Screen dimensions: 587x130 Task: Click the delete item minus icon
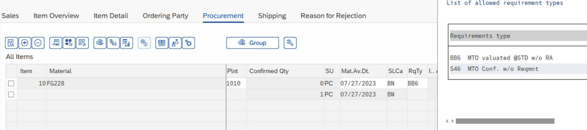click(38, 43)
